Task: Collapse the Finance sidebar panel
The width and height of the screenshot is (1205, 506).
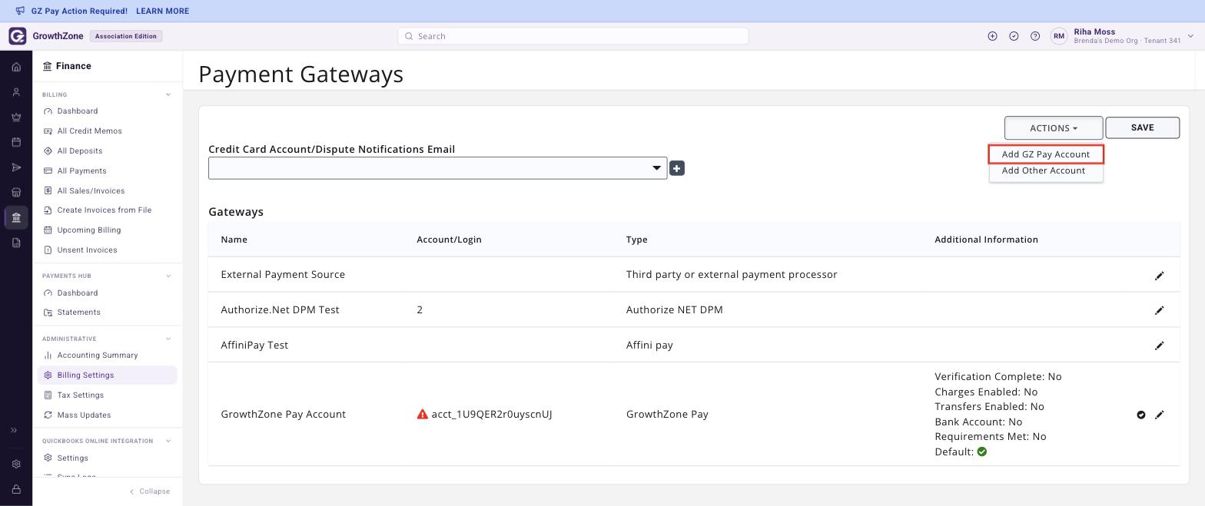Action: click(x=150, y=491)
